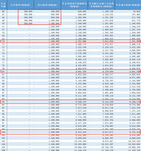Click the 年末年龄 column header
141x151 pixels.
pyautogui.click(x=3, y=5)
